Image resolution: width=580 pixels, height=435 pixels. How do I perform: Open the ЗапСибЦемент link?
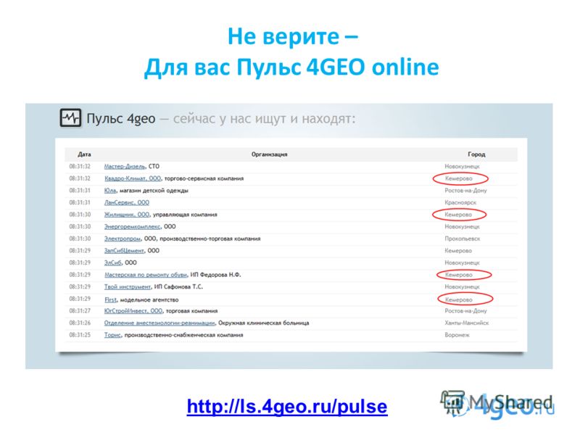pos(124,250)
